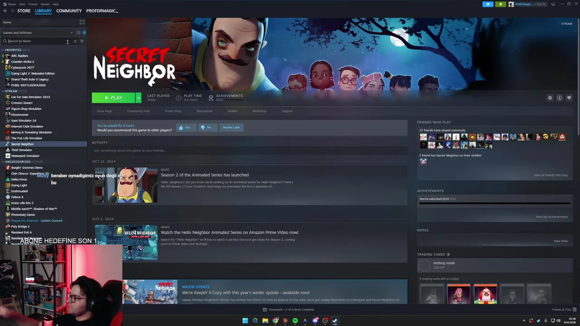Collapse the UNCATEGORIZED category

[x=3, y=162]
